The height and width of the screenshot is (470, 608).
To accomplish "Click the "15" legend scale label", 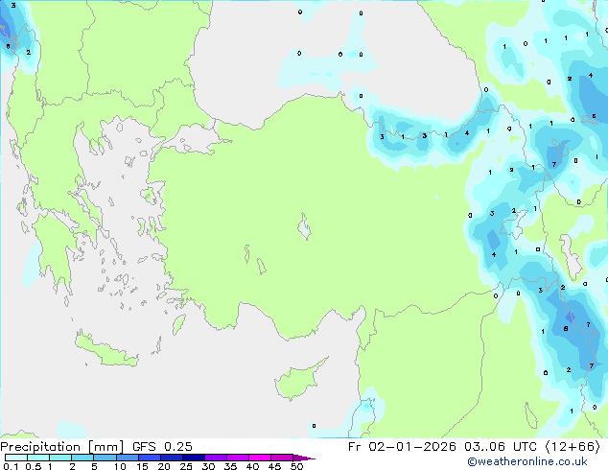I will coord(142,466).
